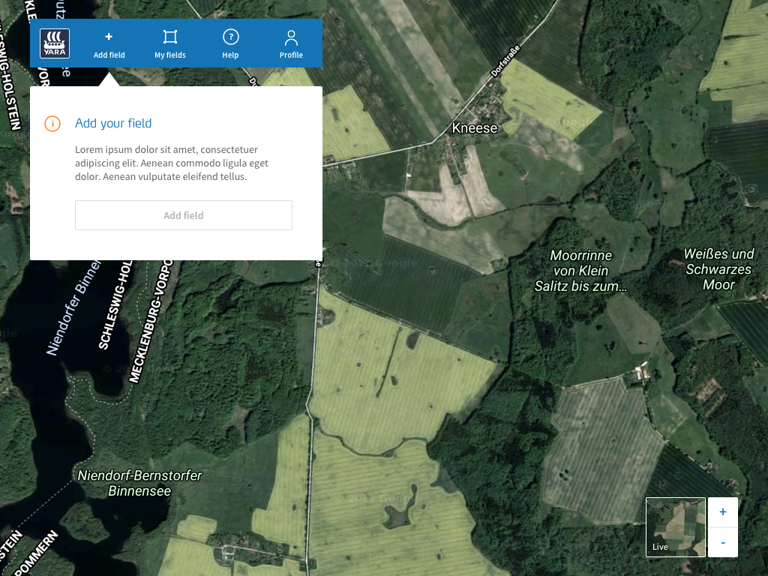Click the Lorem ipsum description text in the popup
This screenshot has width=768, height=576.
[172, 163]
